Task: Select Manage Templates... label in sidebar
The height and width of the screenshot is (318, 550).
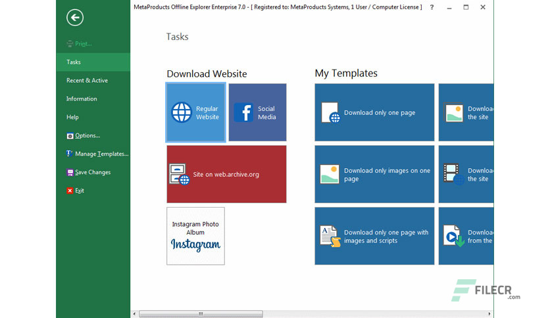Action: (102, 154)
